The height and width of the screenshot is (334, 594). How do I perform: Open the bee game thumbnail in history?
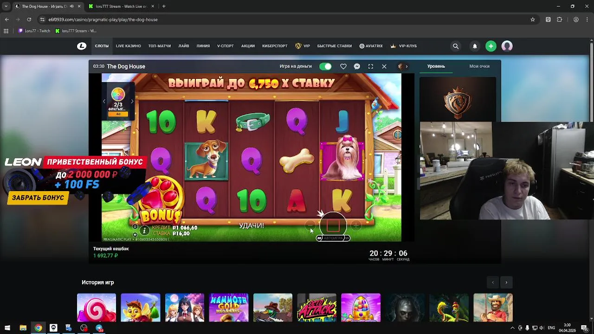pyautogui.click(x=141, y=307)
